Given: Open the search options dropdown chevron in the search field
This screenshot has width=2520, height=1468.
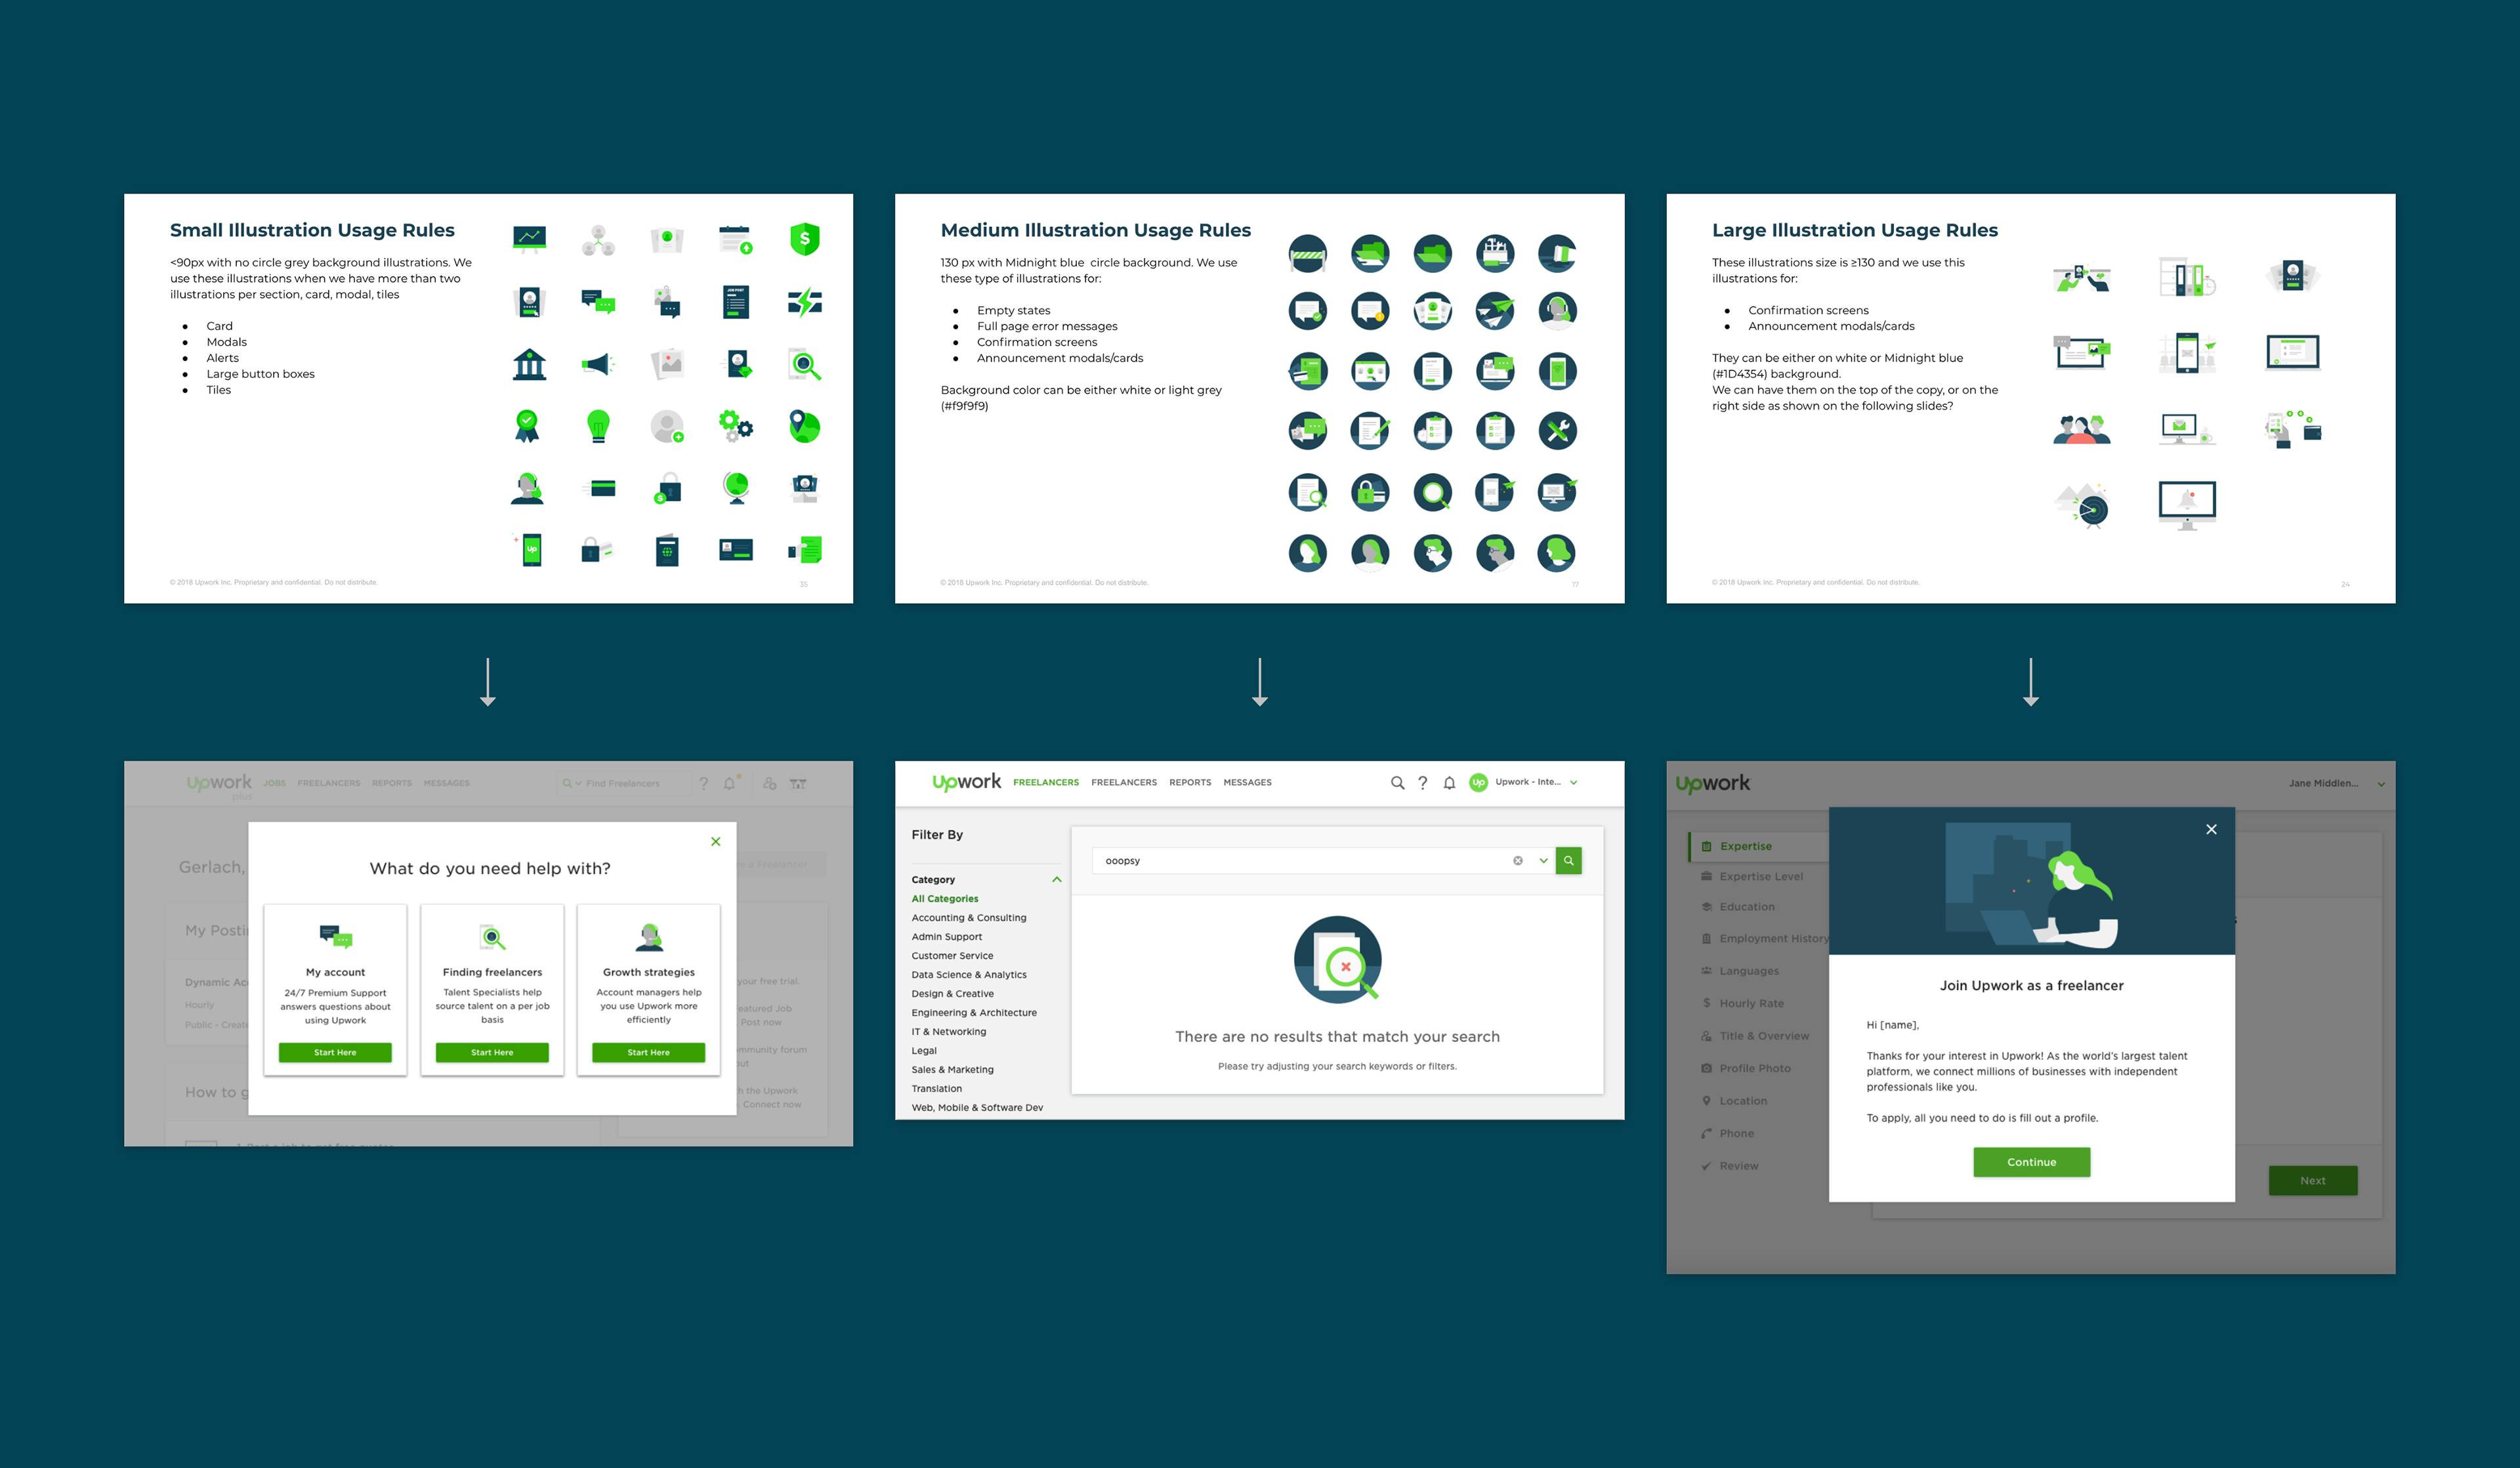Looking at the screenshot, I should (x=1543, y=860).
